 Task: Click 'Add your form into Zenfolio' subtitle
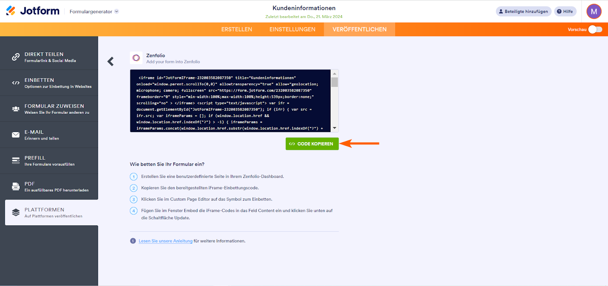173,62
